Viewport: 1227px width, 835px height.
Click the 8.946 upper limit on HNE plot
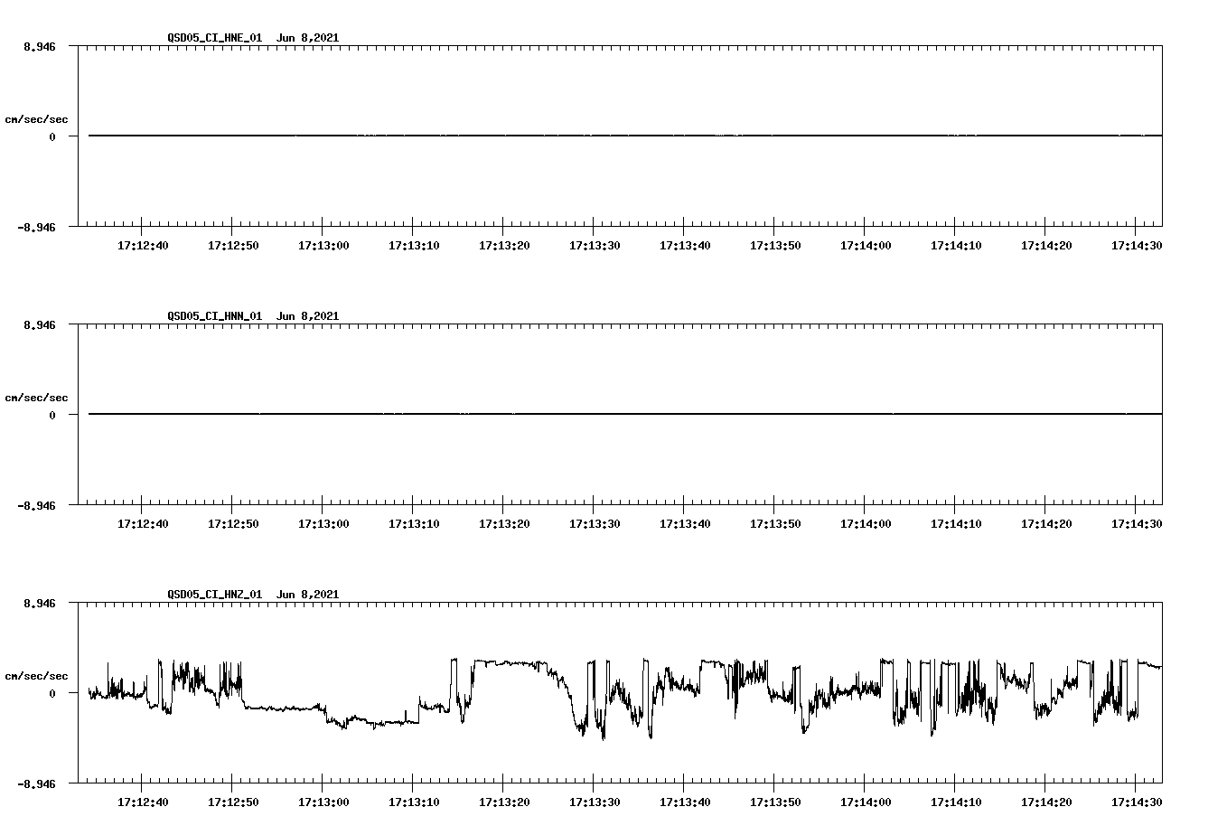tap(40, 46)
